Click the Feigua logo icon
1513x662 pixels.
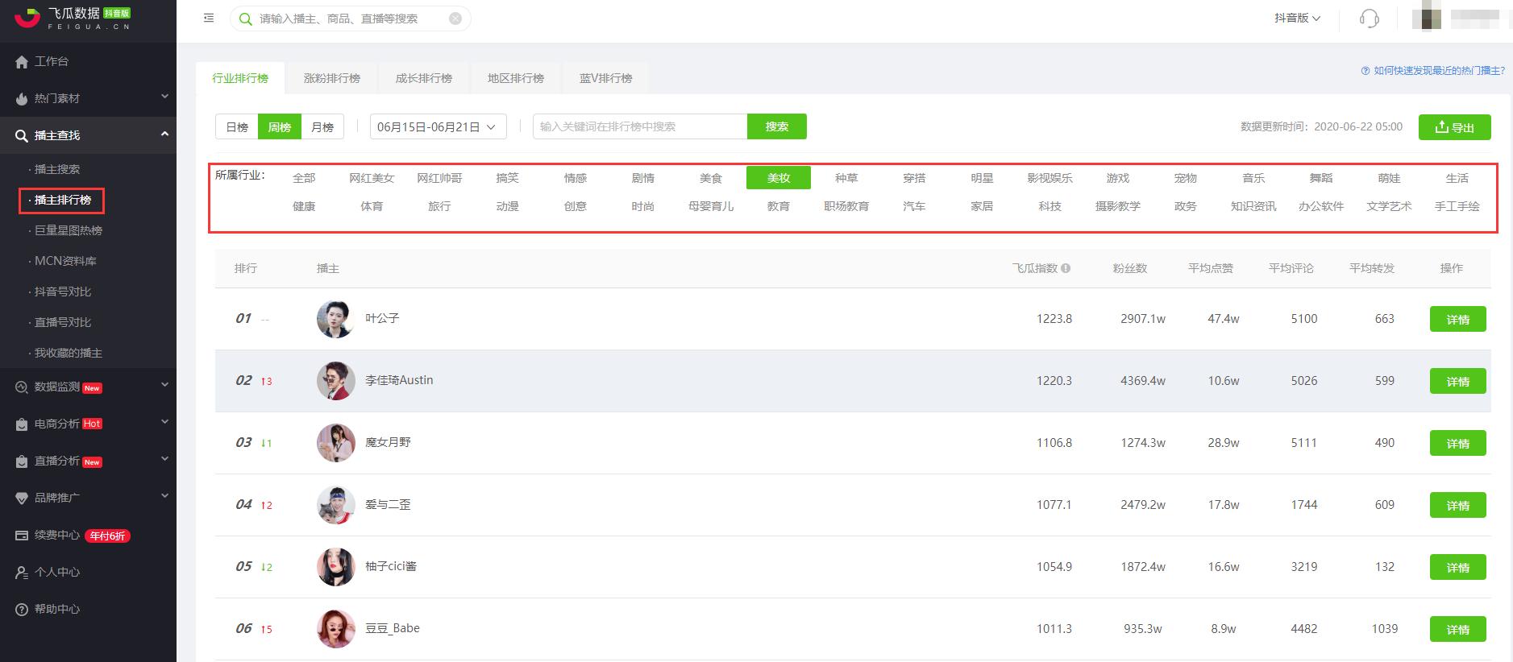point(27,18)
